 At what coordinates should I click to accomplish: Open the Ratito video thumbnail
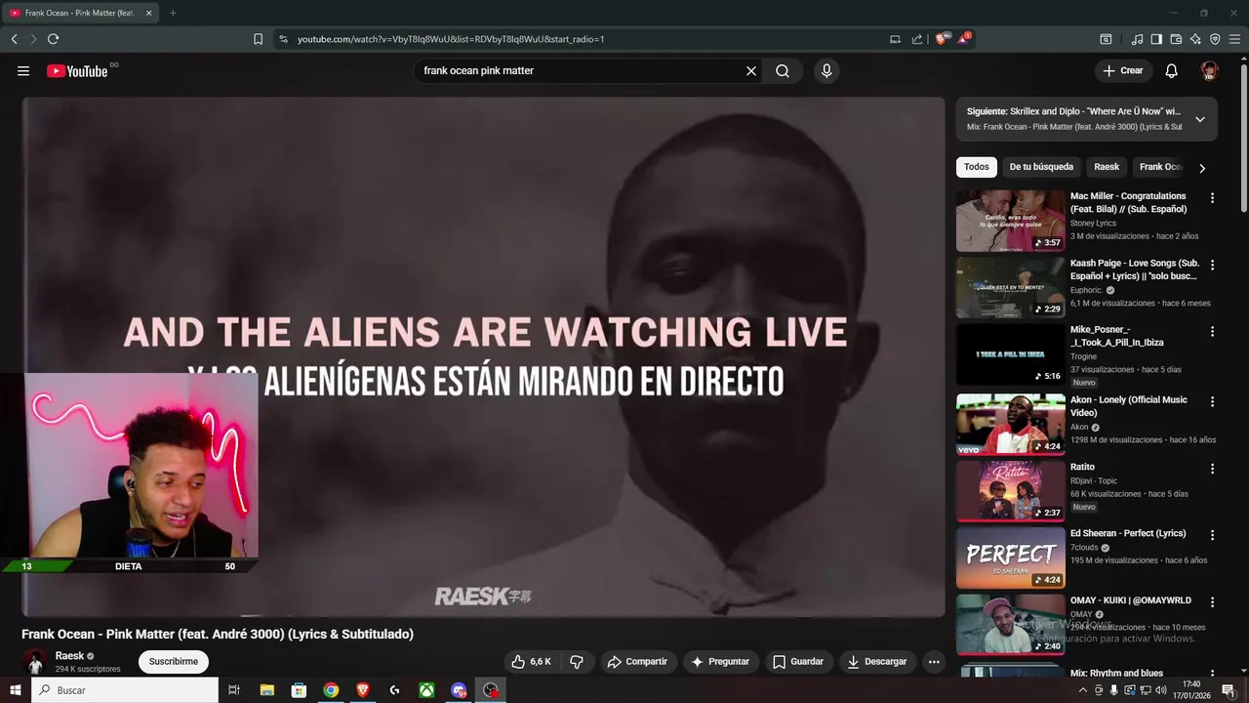click(x=1011, y=491)
